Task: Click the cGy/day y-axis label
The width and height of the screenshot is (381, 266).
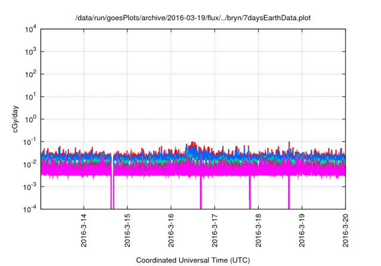Action: (x=15, y=119)
